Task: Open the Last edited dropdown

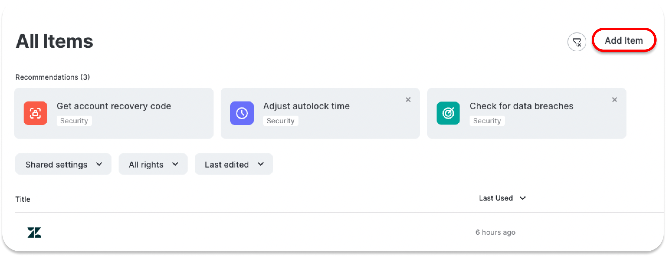Action: 234,164
